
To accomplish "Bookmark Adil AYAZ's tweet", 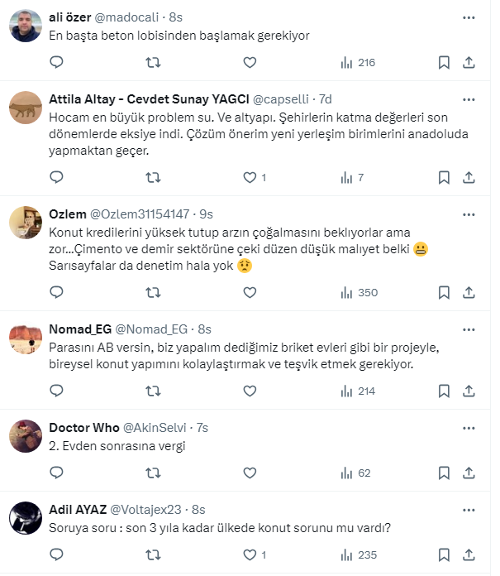I will point(444,556).
